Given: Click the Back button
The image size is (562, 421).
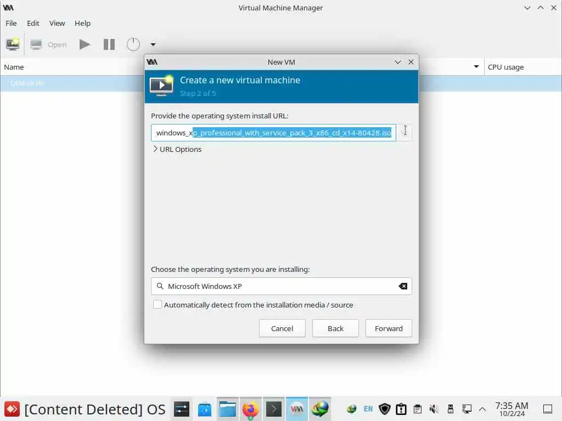Looking at the screenshot, I should pos(335,328).
